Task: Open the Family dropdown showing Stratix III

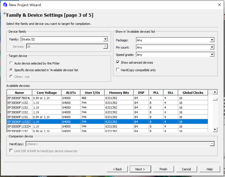Action: pos(105,39)
